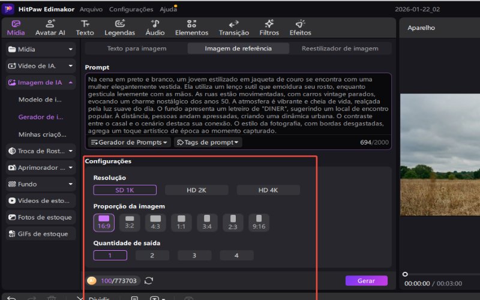Switch to Imagem de referência tab
Image resolution: width=480 pixels, height=300 pixels.
pyautogui.click(x=238, y=49)
